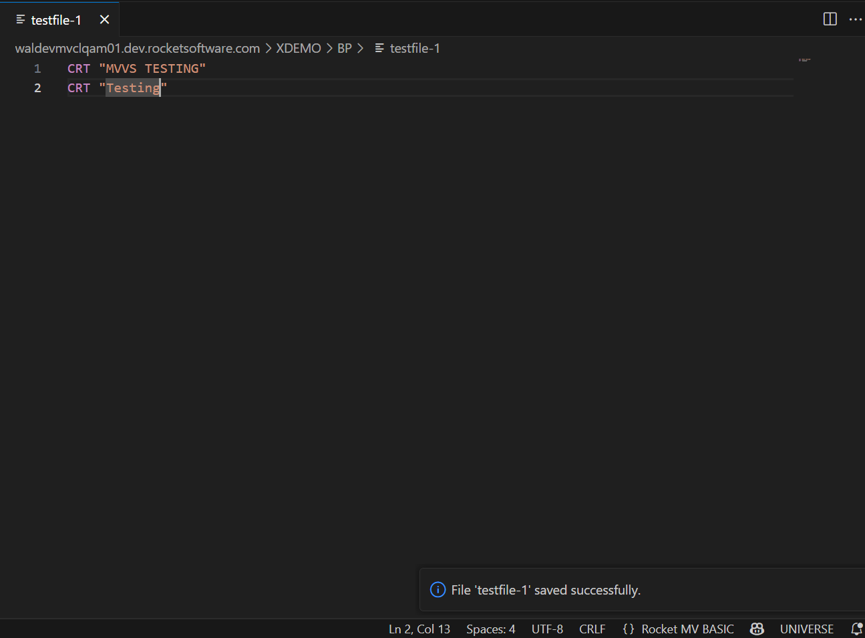Open the More Actions ellipsis menu
Image resolution: width=865 pixels, height=638 pixels.
point(855,19)
